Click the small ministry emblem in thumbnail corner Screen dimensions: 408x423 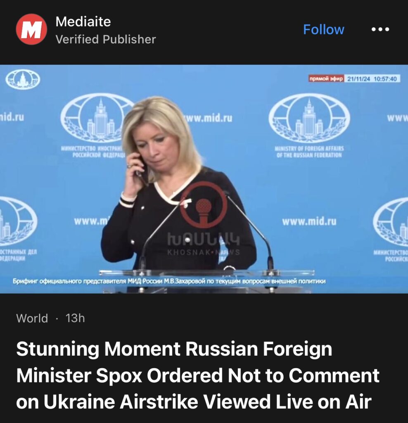(x=23, y=79)
